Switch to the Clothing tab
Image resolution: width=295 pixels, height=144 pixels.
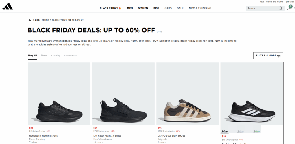[x=56, y=56]
